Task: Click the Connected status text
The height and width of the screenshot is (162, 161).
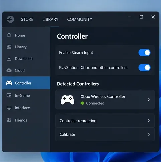Action: click(x=95, y=103)
